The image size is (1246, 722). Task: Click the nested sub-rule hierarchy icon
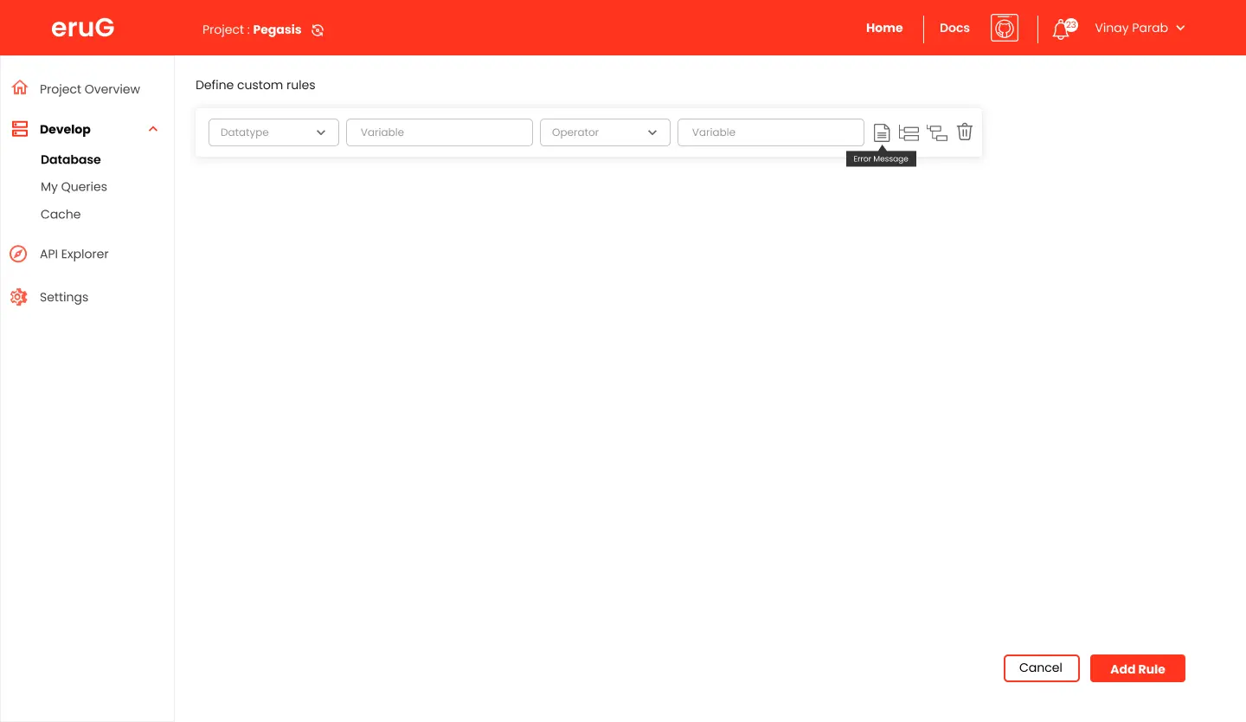(936, 132)
